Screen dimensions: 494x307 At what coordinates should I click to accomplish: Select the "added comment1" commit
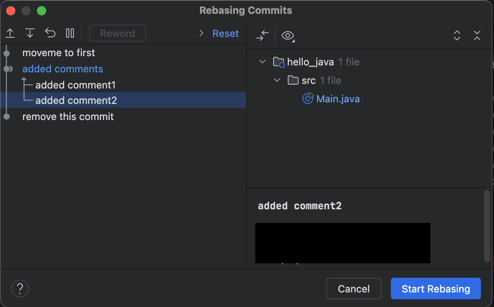[75, 85]
